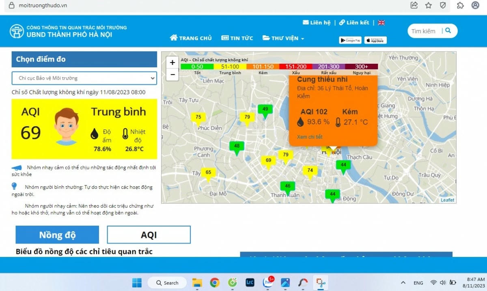The image size is (487, 291).
Task: Open Chrome from the Windows taskbar
Action: click(215, 282)
